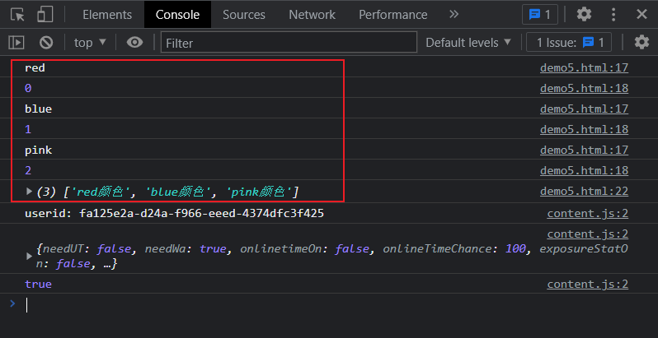Click the 1 Issue button
The height and width of the screenshot is (338, 658).
(x=570, y=43)
